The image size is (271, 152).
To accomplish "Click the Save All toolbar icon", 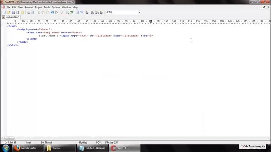I will point(18,12).
